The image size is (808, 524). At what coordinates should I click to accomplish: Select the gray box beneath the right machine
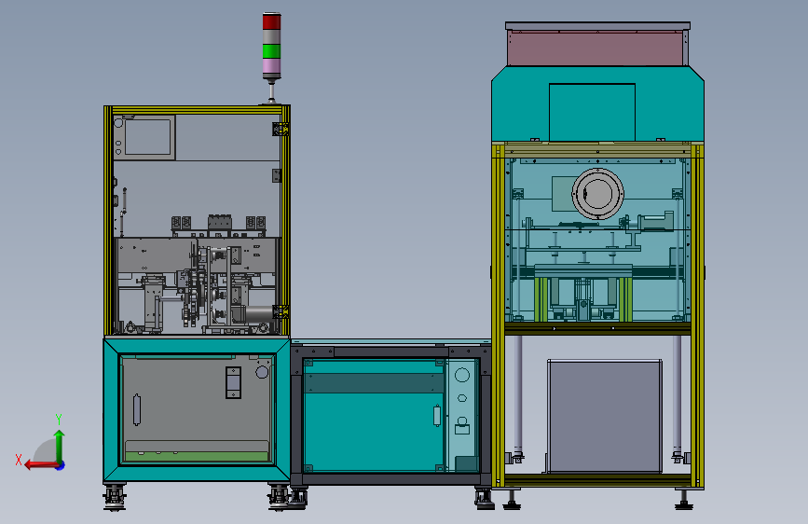coord(605,416)
